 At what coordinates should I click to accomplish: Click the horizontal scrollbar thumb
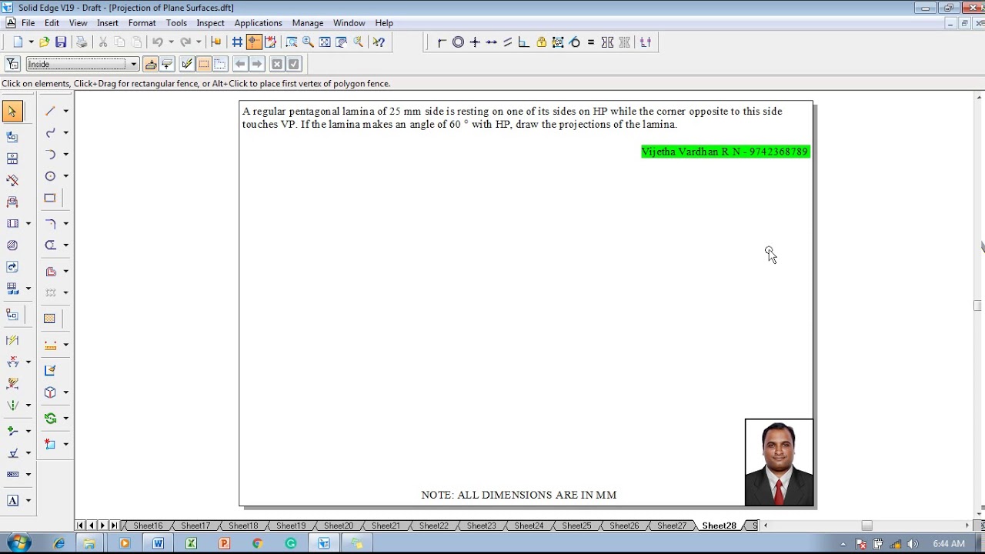[866, 526]
